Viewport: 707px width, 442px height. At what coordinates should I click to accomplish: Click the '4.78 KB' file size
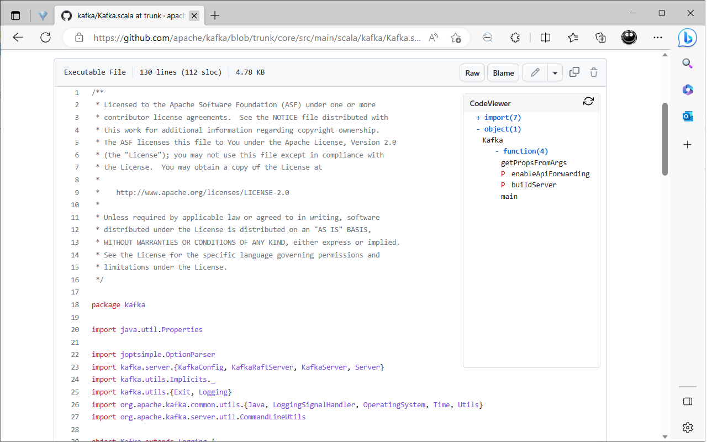[250, 72]
